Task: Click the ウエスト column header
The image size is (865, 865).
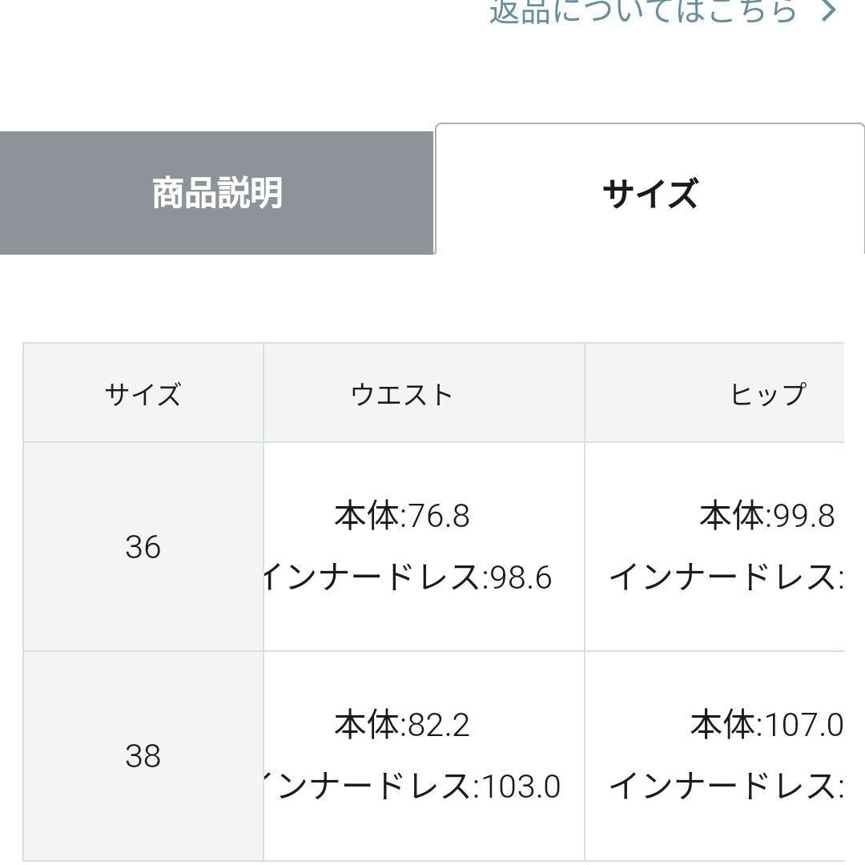Action: coord(402,394)
